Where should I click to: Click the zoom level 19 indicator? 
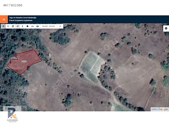coord(60,26)
